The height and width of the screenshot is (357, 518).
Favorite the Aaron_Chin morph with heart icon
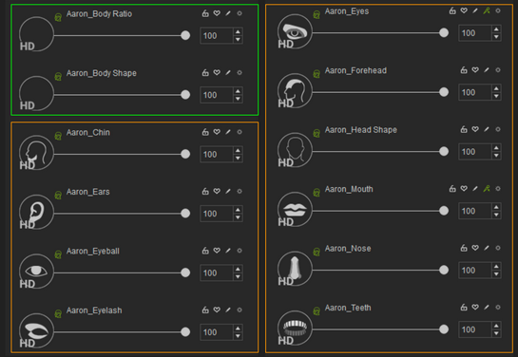217,132
